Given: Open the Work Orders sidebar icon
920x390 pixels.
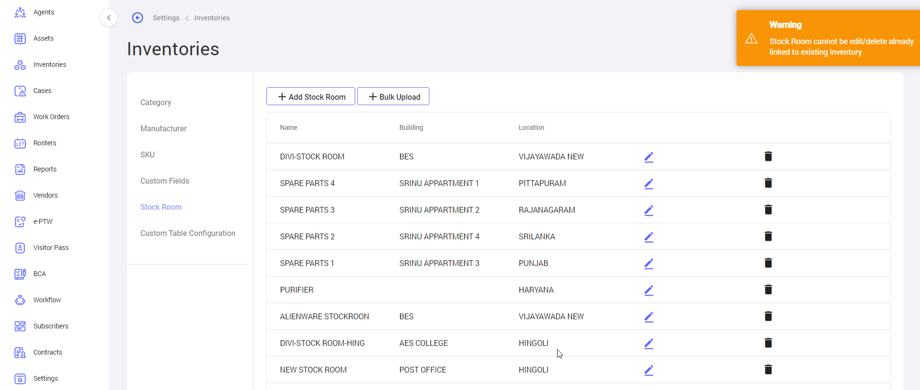Looking at the screenshot, I should 20,117.
